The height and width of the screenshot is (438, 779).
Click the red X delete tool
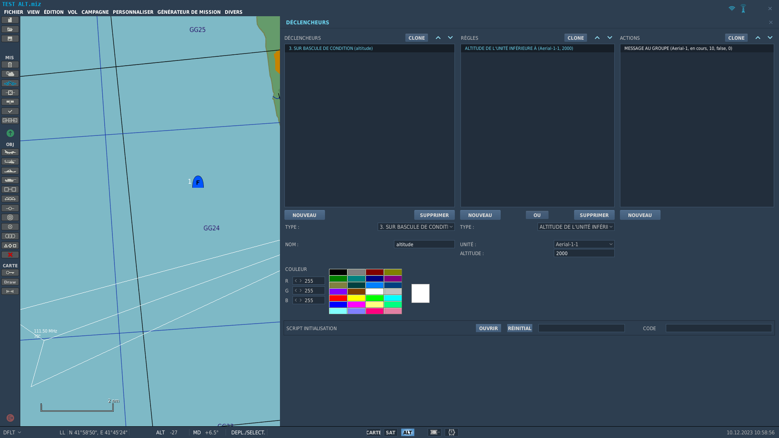(x=10, y=255)
